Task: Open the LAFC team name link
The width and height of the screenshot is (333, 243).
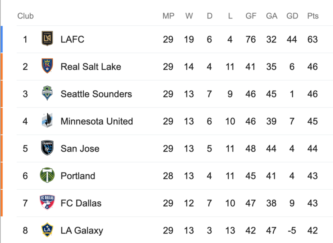Action: tap(73, 39)
